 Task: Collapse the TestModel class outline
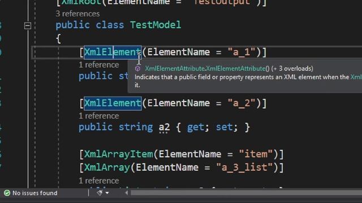point(28,25)
